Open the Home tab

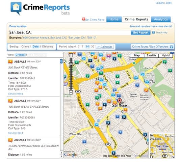pyautogui.click(x=114, y=19)
